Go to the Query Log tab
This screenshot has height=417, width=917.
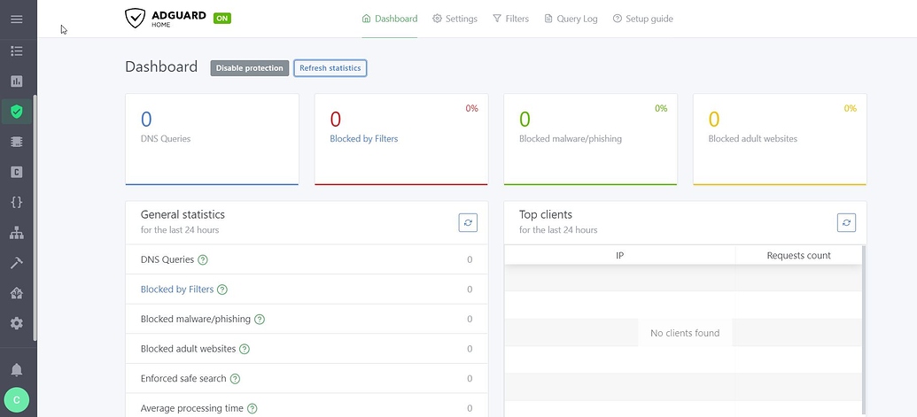pyautogui.click(x=571, y=19)
